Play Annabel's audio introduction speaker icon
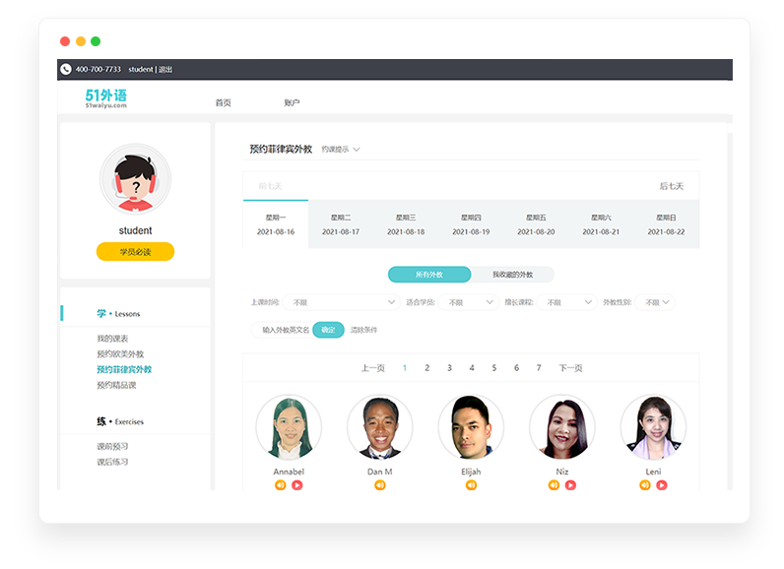Image resolution: width=784 pixels, height=569 pixels. [x=280, y=484]
